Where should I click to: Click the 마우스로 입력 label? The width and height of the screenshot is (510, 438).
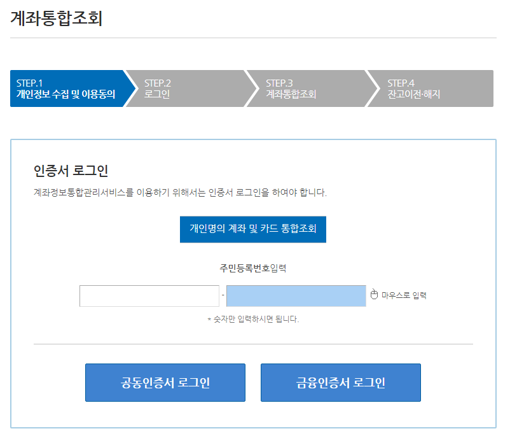pyautogui.click(x=404, y=295)
